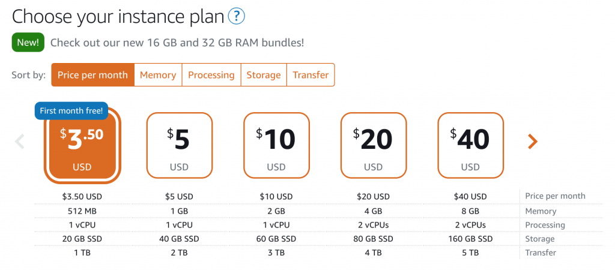This screenshot has height=270, width=615.
Task: Sort plans by Memory
Action: coord(158,75)
